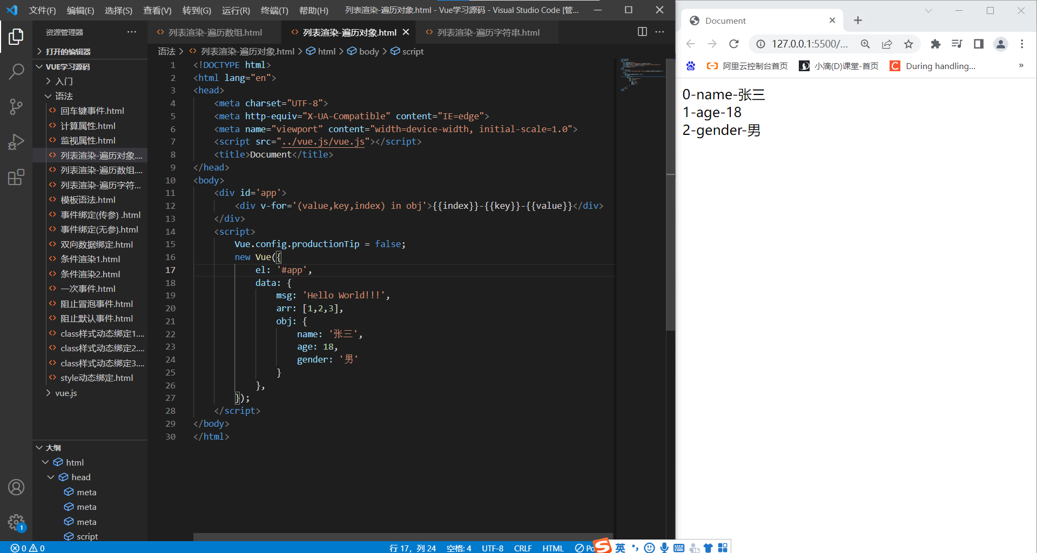Toggle the Chrome side panel
Screen dimensions: 1037x553
pos(979,44)
